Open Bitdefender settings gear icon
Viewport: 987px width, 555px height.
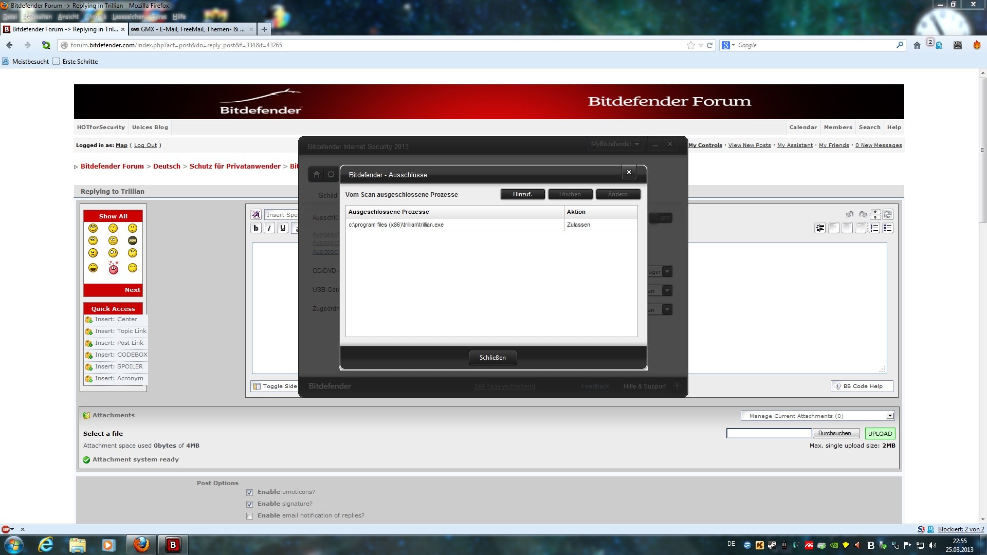331,174
